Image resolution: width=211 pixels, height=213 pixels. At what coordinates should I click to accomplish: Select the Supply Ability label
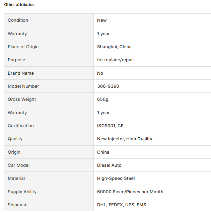22,192
